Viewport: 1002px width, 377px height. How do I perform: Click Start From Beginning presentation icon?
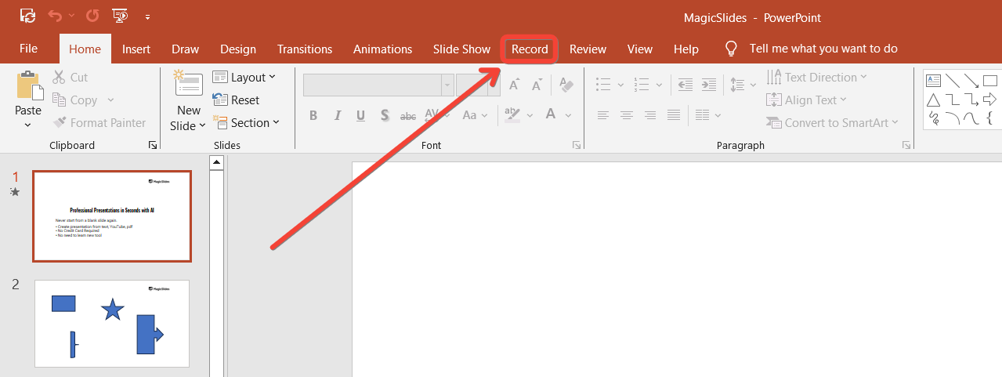(x=120, y=16)
